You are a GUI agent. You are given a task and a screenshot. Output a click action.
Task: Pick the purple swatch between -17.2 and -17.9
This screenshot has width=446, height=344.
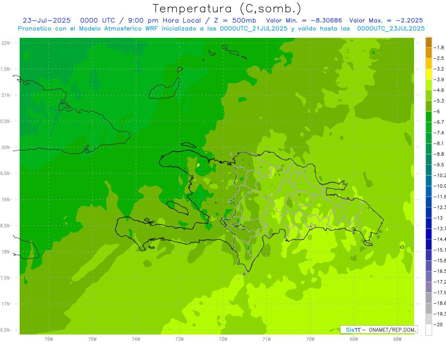[429, 287]
